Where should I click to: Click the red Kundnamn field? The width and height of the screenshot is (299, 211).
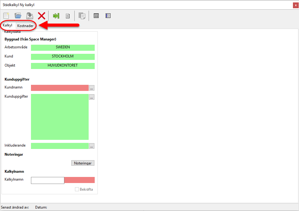[x=59, y=88]
